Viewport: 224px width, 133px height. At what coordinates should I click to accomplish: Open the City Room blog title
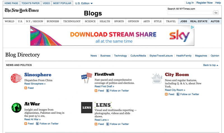point(177,74)
